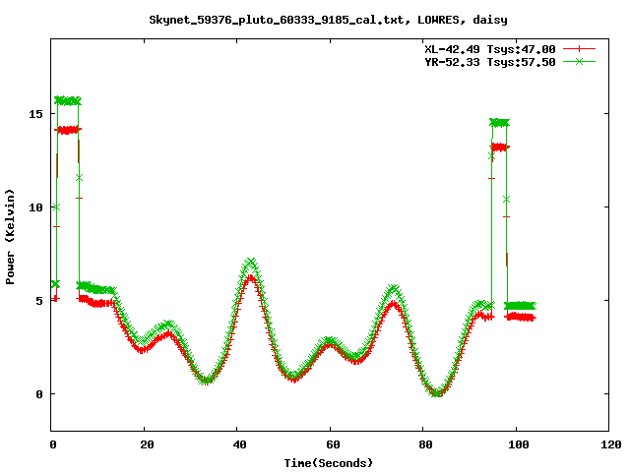Click y-axis tick label 0

tap(39, 394)
